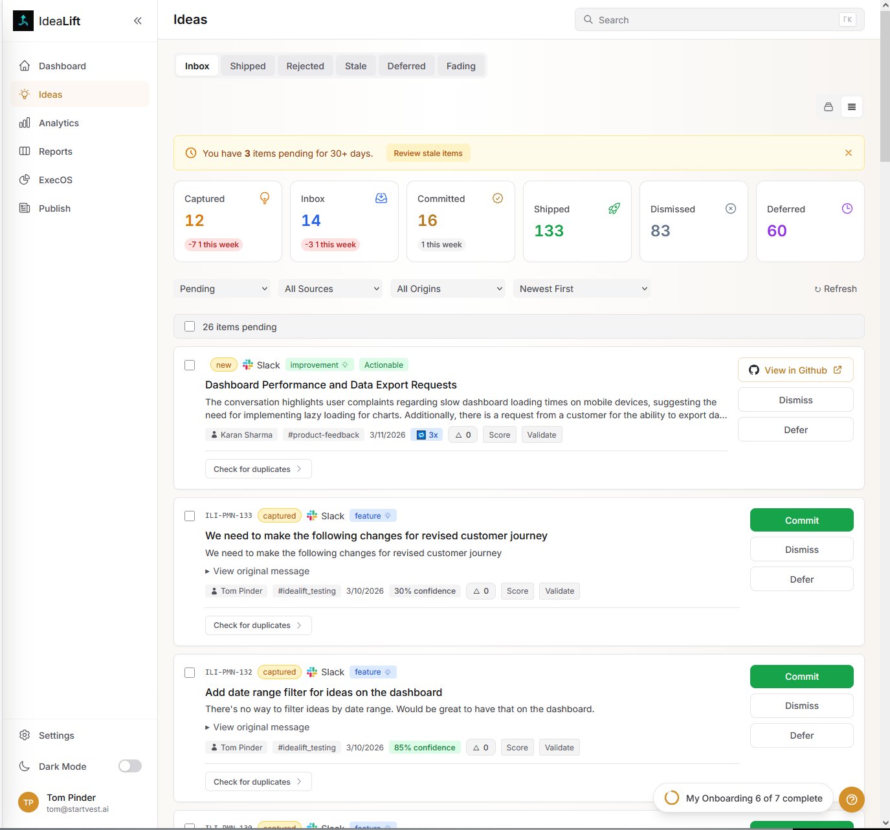Commit the revised customer journey idea
This screenshot has width=890, height=830.
pos(801,521)
